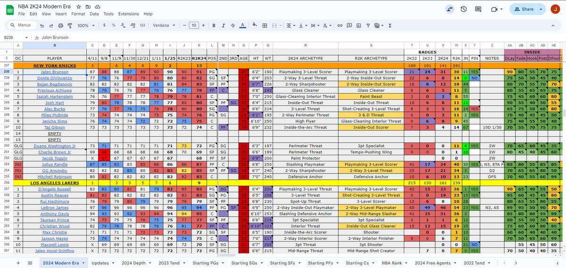The image size is (566, 268).
Task: Toggle strikethrough formatting
Action: click(x=233, y=25)
